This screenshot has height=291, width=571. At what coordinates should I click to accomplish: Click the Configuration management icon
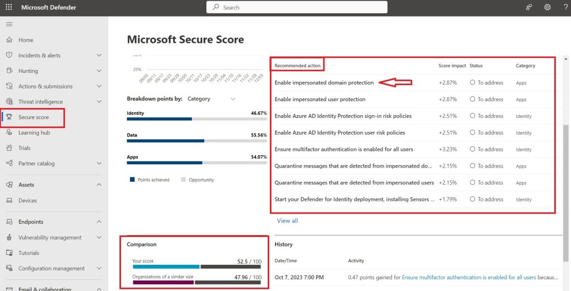click(9, 269)
